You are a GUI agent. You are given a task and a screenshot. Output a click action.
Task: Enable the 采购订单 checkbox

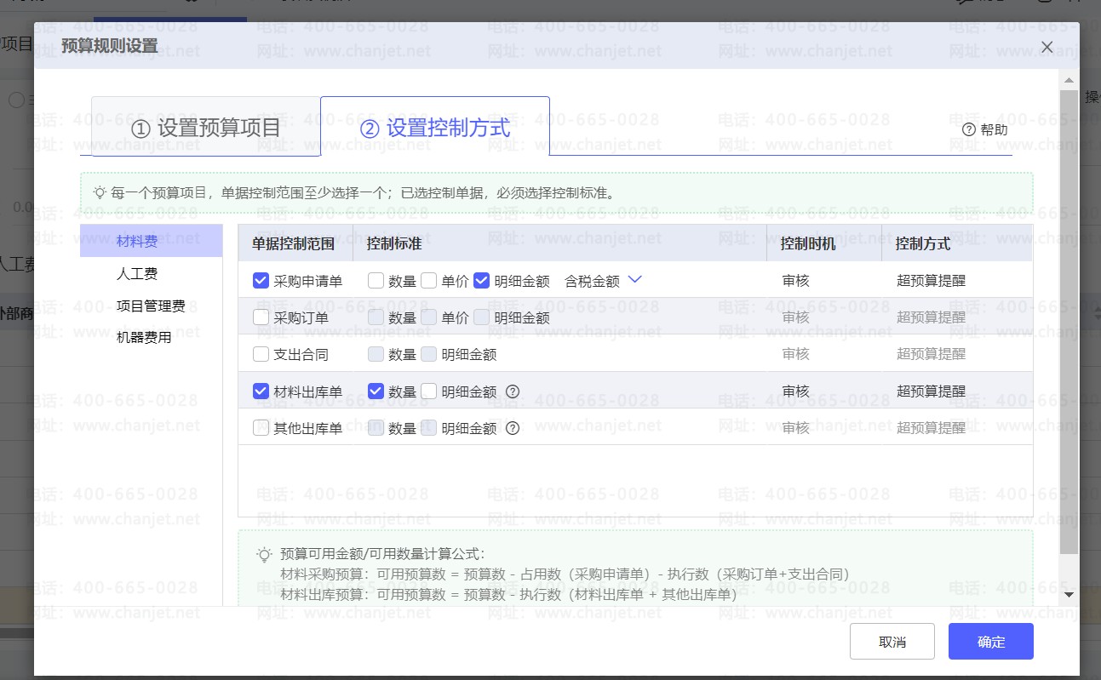pyautogui.click(x=261, y=317)
